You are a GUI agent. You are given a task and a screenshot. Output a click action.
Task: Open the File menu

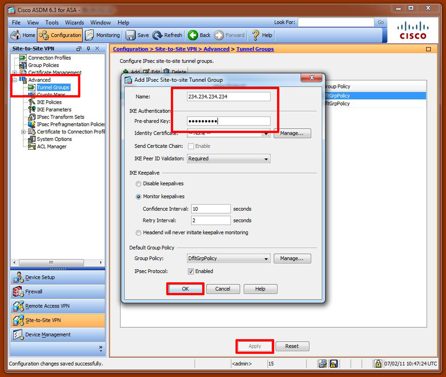(x=16, y=22)
